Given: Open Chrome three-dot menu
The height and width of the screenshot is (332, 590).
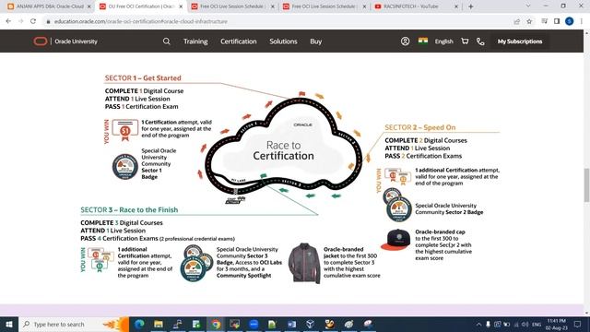Looking at the screenshot, I should coord(582,21).
